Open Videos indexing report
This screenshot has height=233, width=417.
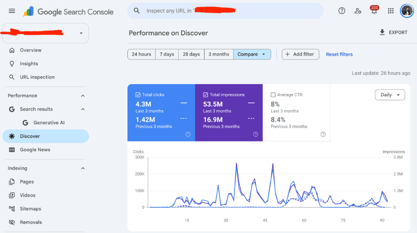pyautogui.click(x=46, y=195)
